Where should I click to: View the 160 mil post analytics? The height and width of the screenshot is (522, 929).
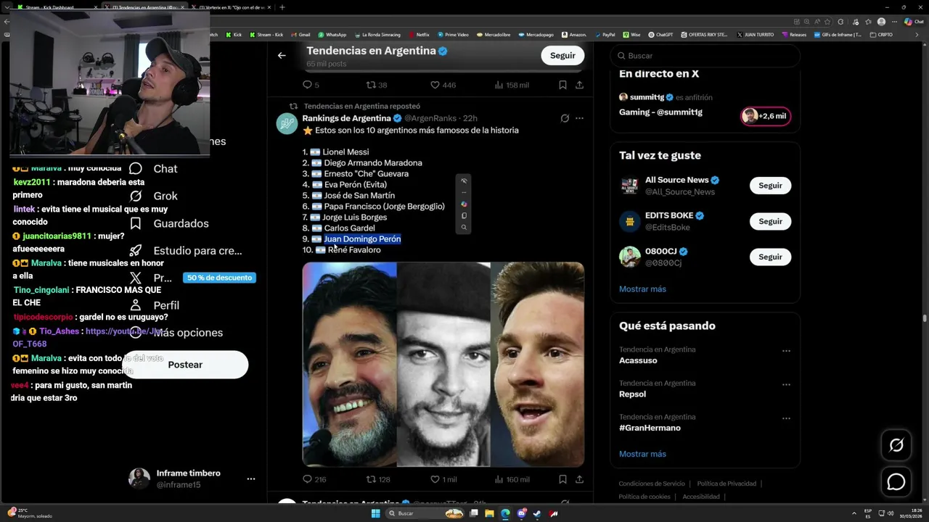click(x=512, y=479)
